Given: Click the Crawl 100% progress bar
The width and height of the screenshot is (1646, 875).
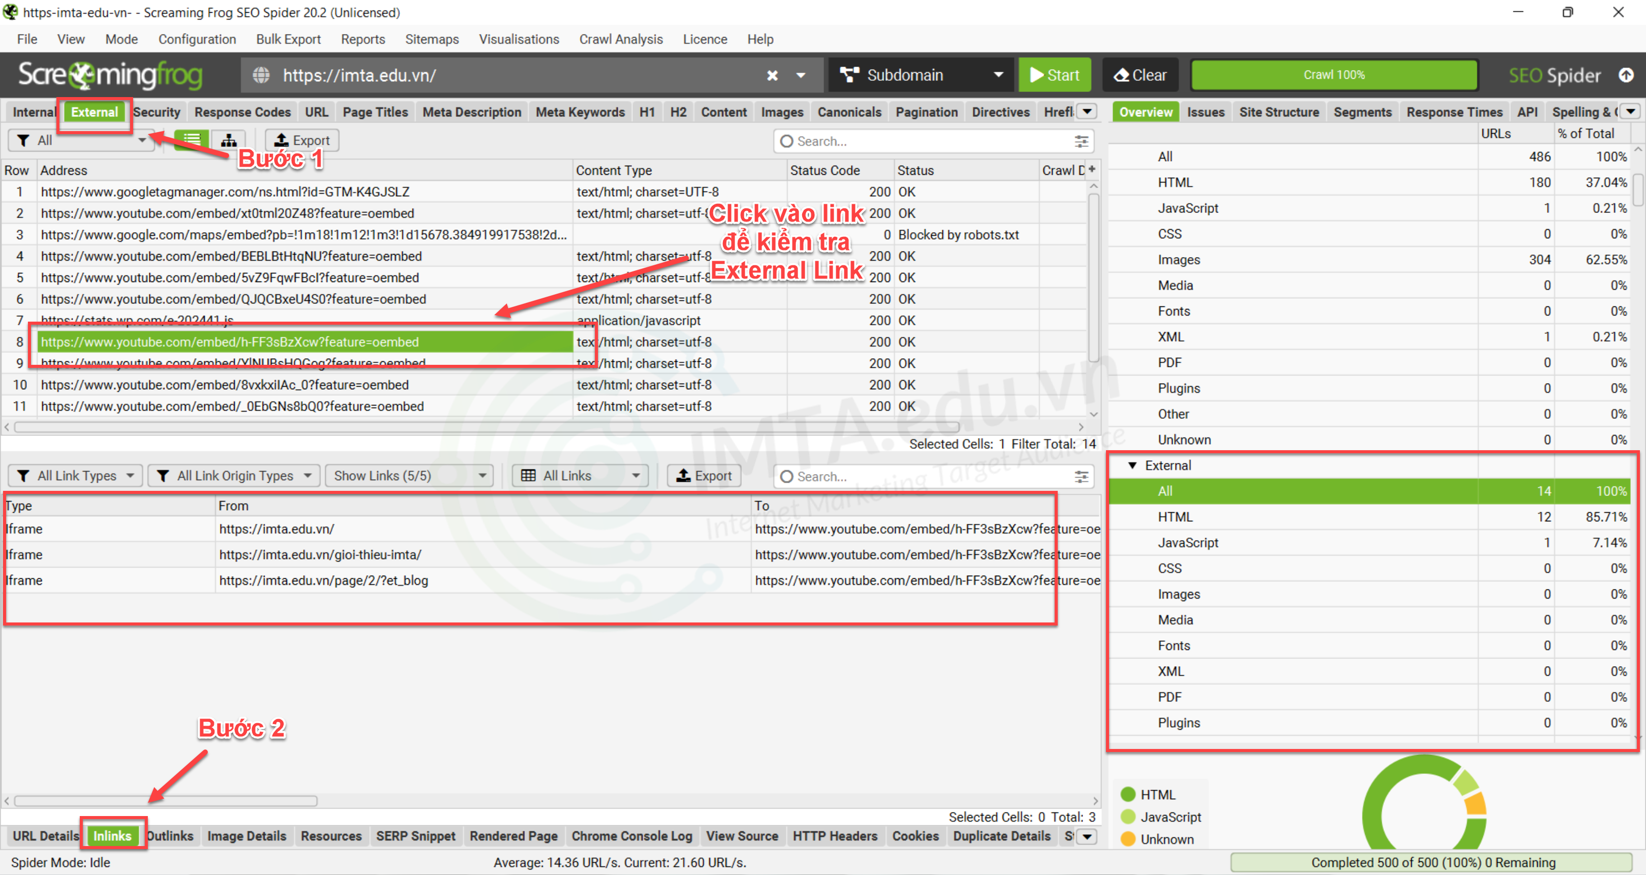Looking at the screenshot, I should point(1334,75).
